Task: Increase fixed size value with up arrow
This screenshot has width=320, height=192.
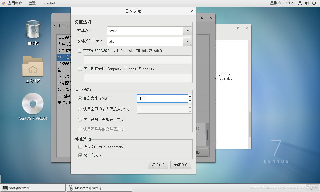Action: point(190,96)
